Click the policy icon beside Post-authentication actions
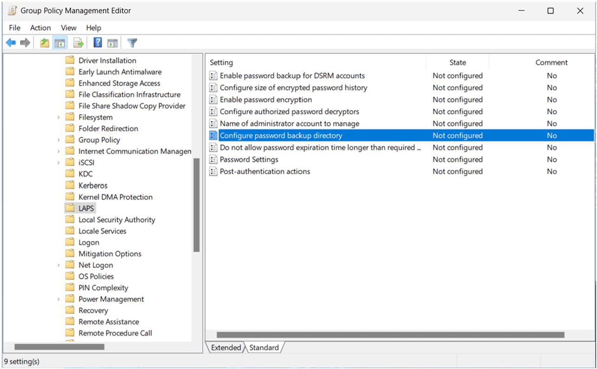The image size is (597, 369). 213,171
